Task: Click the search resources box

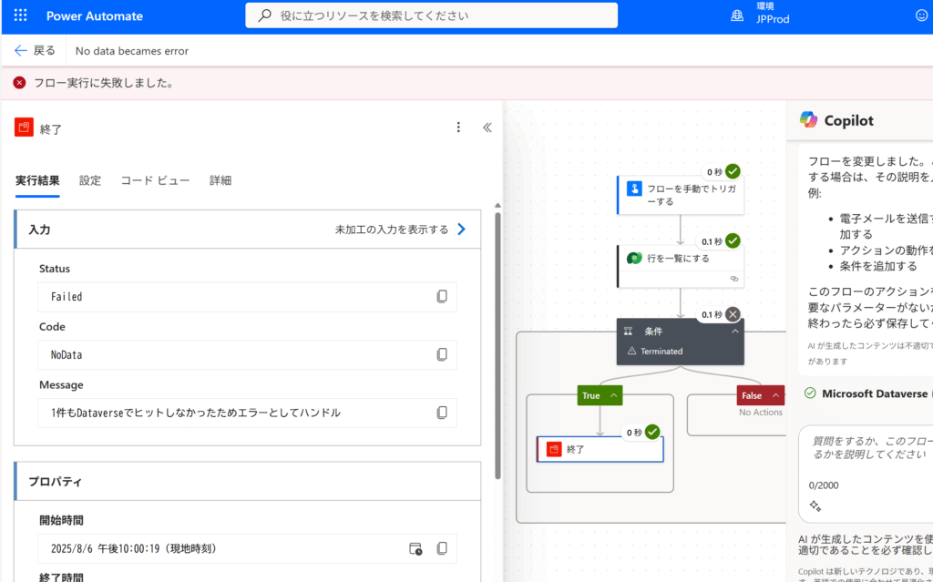Action: [x=432, y=15]
